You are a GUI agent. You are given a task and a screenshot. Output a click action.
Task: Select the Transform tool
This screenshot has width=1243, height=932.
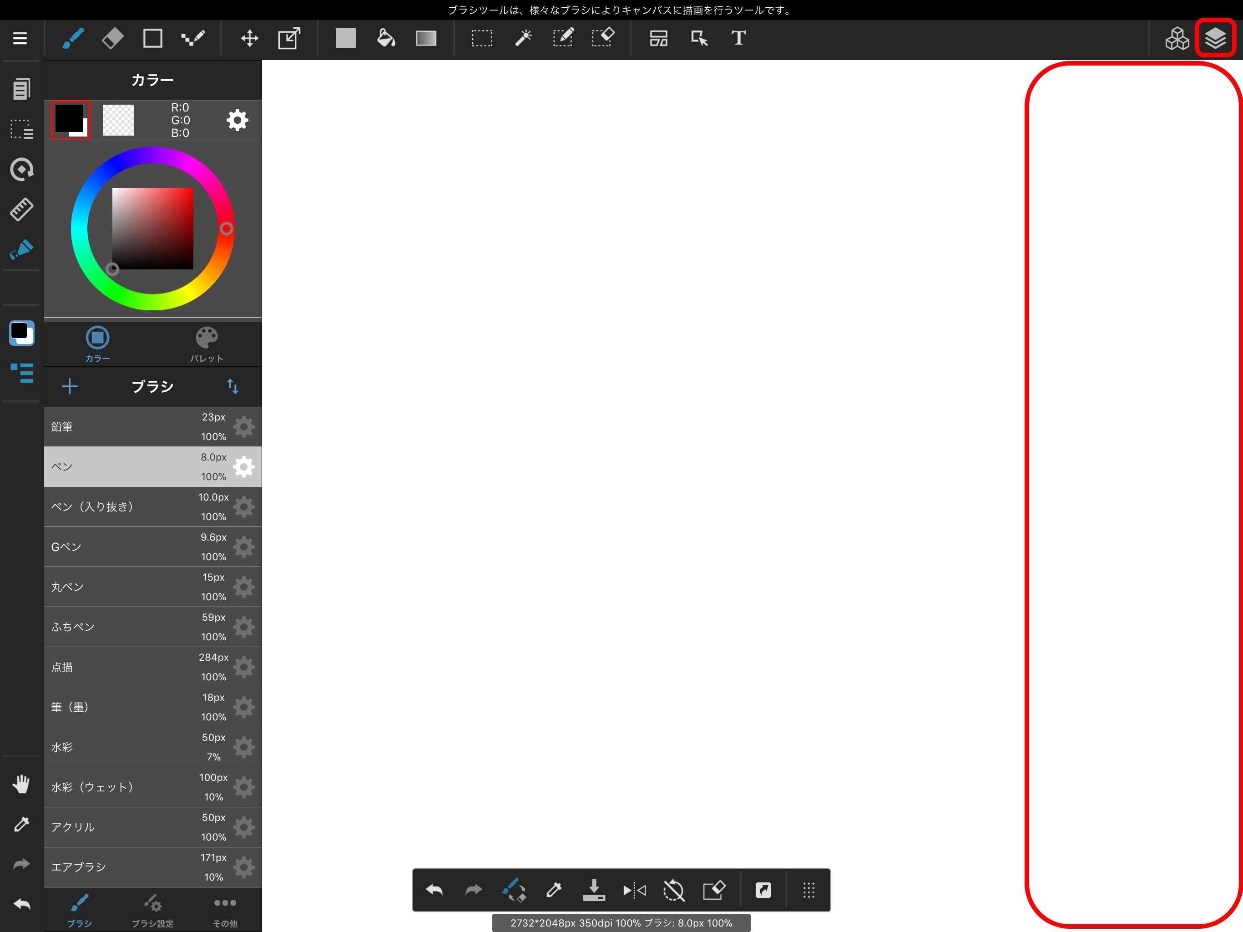pos(289,38)
